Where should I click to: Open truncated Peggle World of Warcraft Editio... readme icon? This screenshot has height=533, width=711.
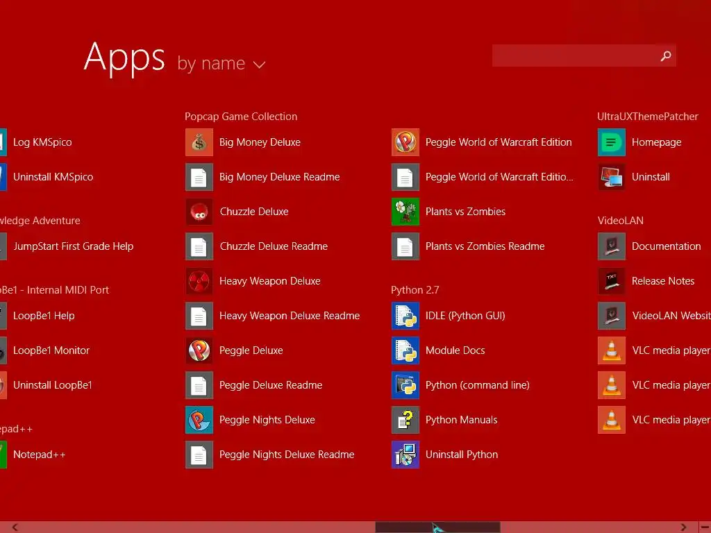click(x=405, y=177)
